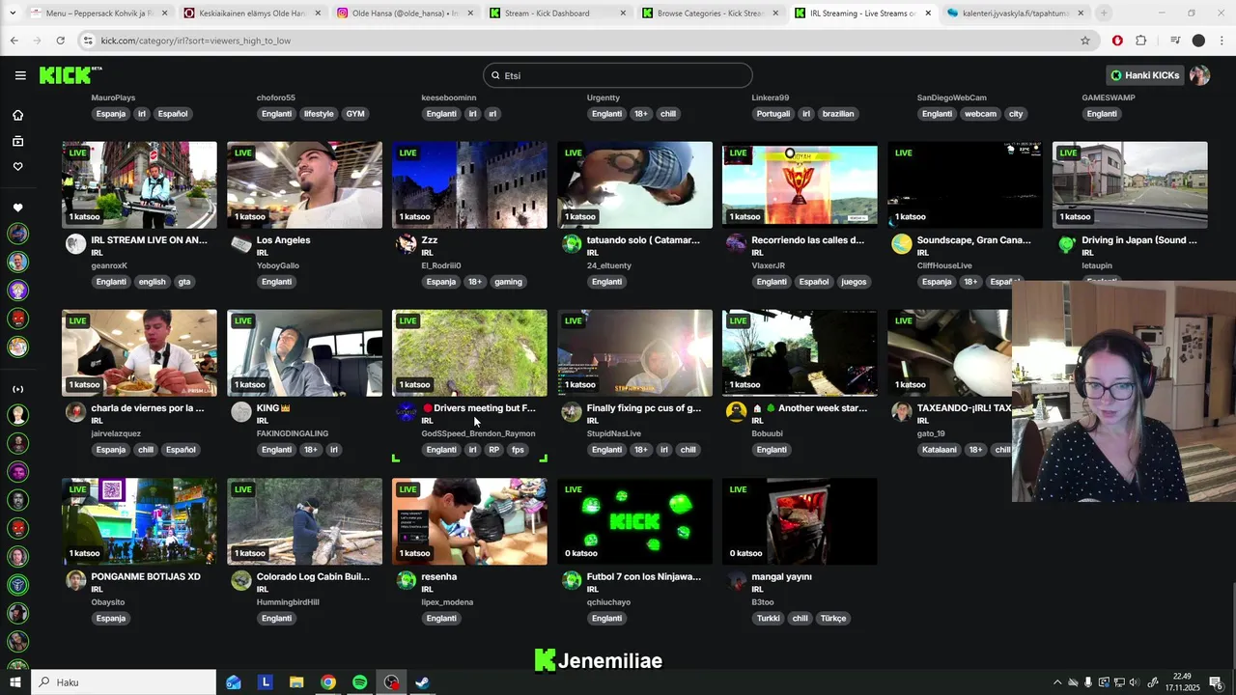The image size is (1236, 695).
Task: Reload the page with browser refresh
Action: tap(60, 41)
